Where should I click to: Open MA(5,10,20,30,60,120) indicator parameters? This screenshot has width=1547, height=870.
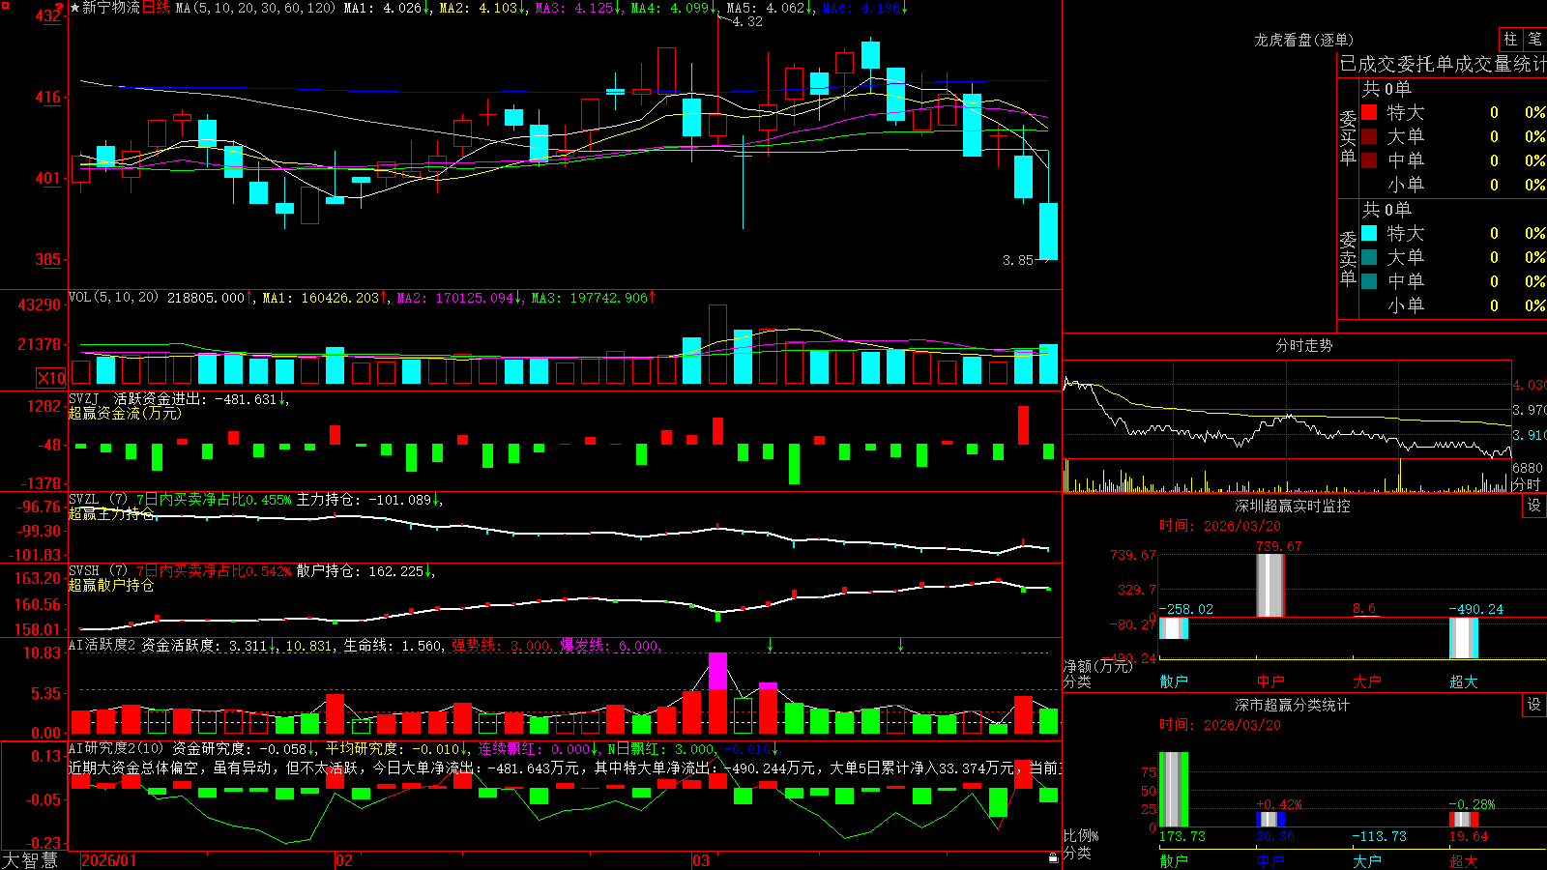tap(256, 8)
